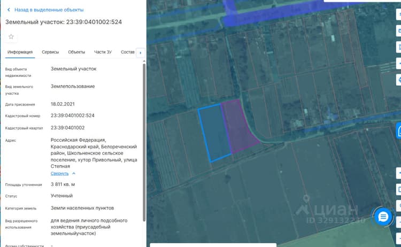Select 'Землепользование' value
Image resolution: width=401 pixels, height=247 pixels.
click(73, 87)
